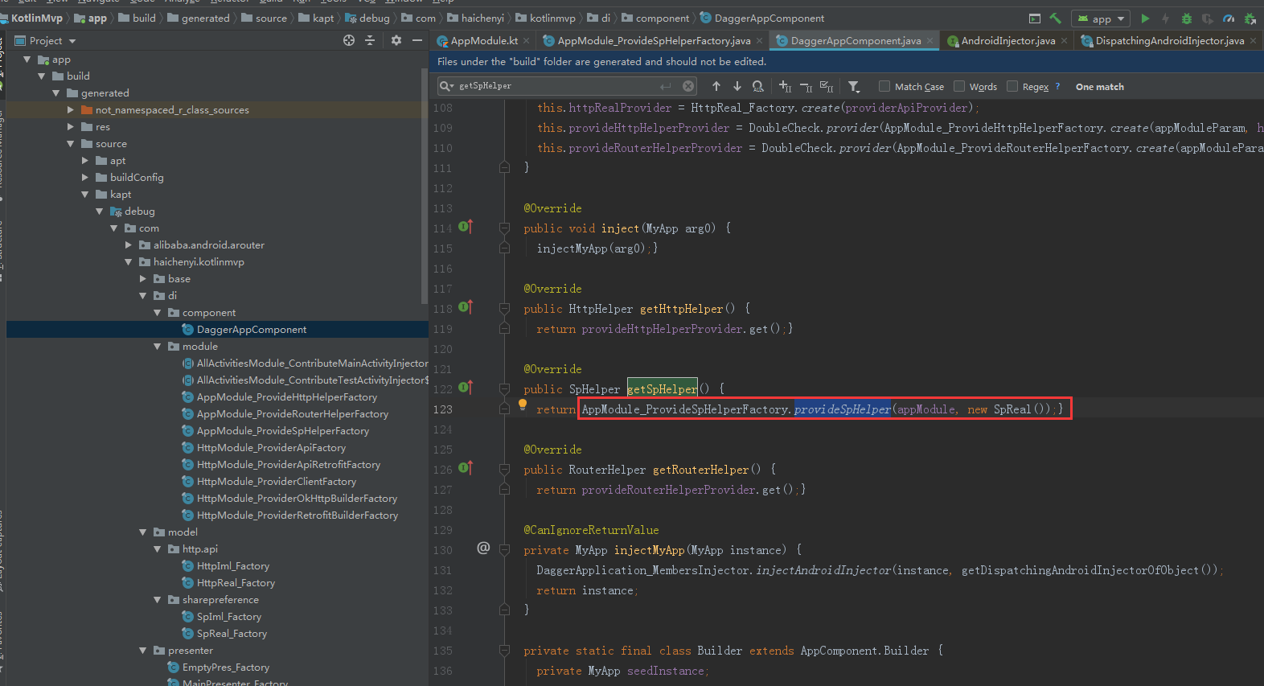1264x686 pixels.
Task: Click override gutter marker on line 114
Action: [x=466, y=227]
